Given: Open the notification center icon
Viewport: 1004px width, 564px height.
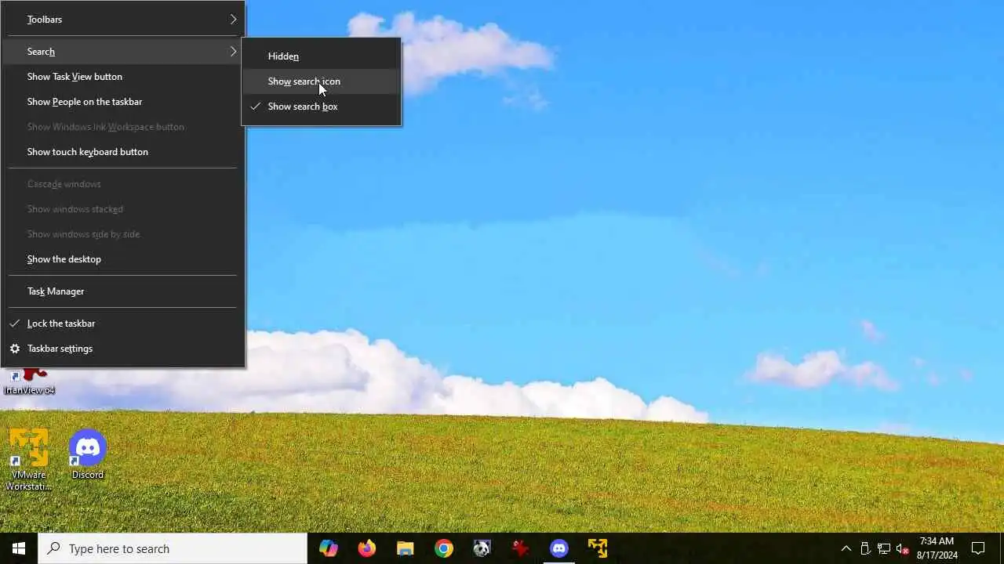Looking at the screenshot, I should click(978, 548).
